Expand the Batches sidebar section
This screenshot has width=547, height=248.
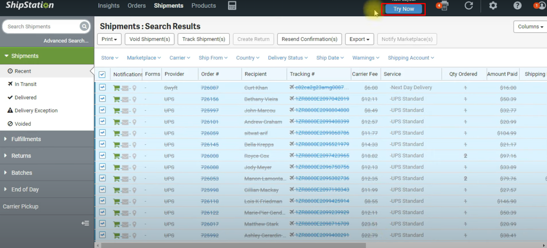tap(47, 173)
